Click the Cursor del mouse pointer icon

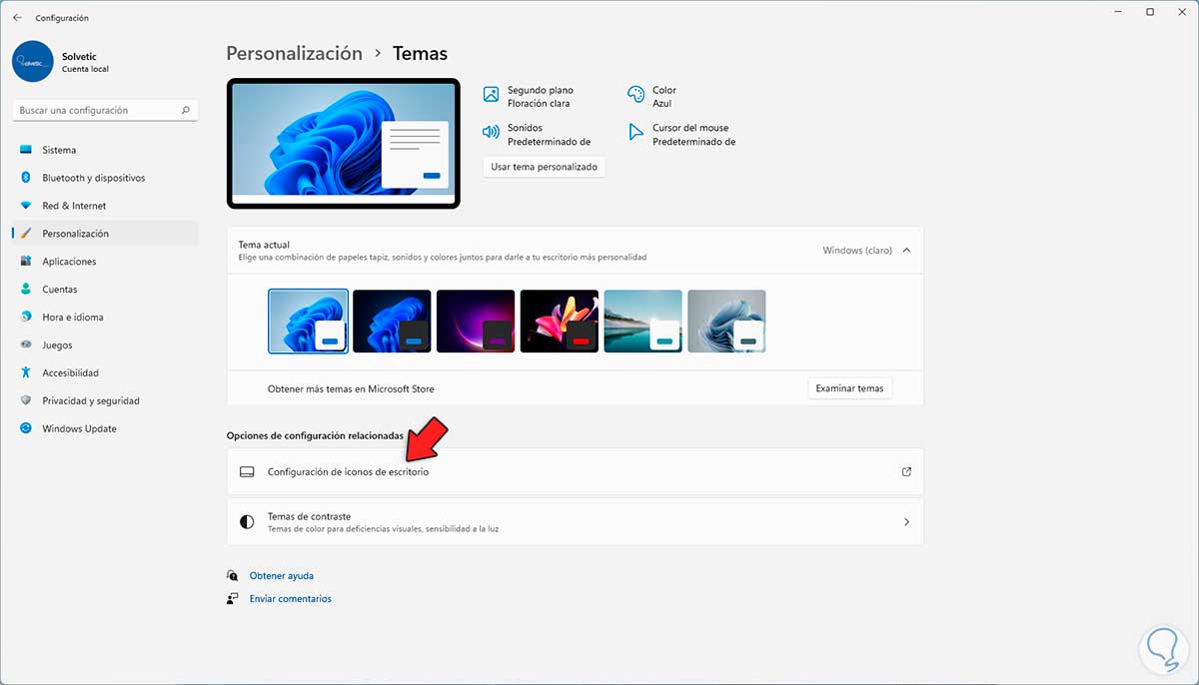click(634, 132)
